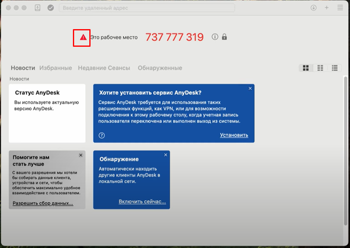Switch to compact tile view

click(x=320, y=68)
